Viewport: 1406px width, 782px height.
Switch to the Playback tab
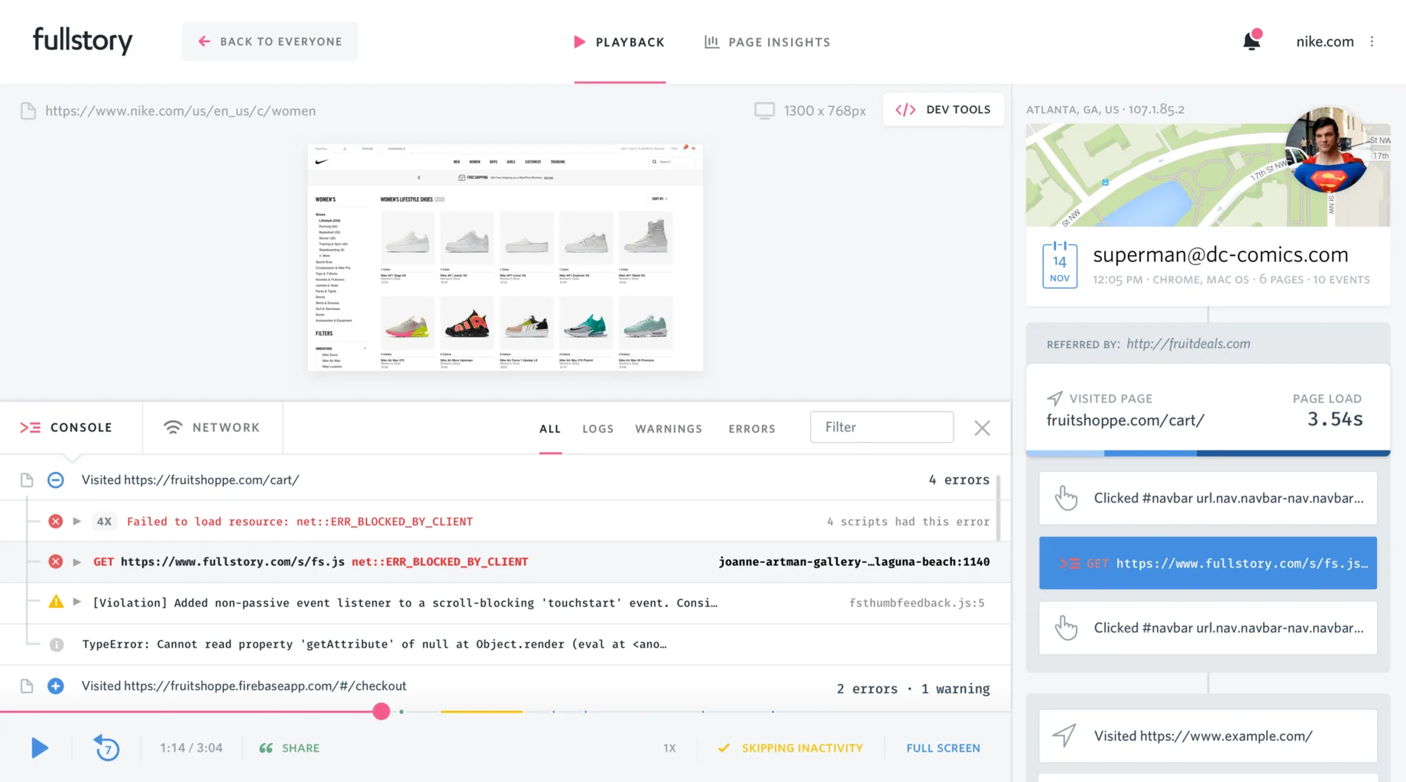point(620,42)
